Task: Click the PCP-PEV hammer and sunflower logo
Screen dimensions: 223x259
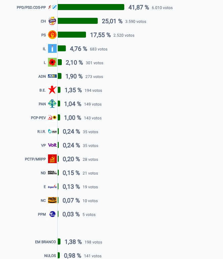Action: coord(52,117)
